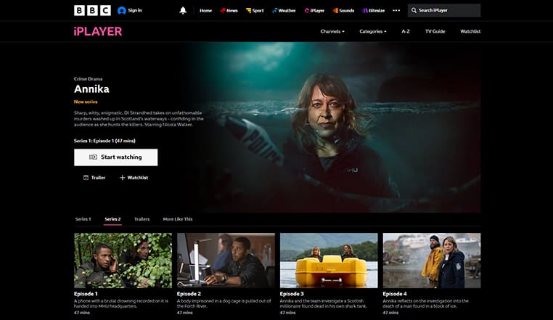The height and width of the screenshot is (320, 553).
Task: Switch to the Series 2 tab
Action: tap(112, 219)
